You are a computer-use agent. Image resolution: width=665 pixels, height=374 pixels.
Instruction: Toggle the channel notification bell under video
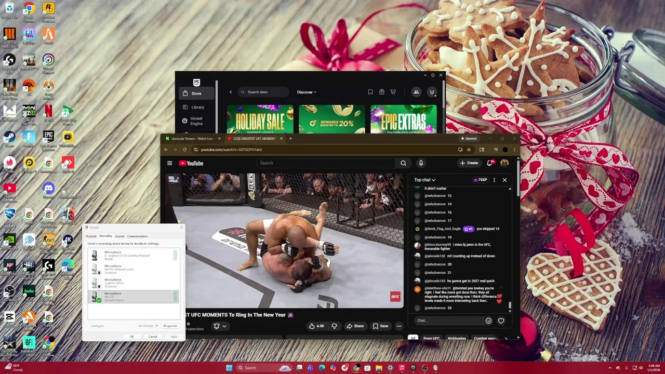click(x=217, y=326)
